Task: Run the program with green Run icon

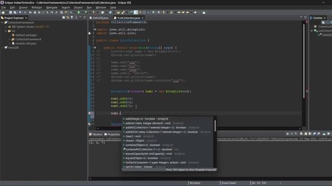Action: (78, 12)
